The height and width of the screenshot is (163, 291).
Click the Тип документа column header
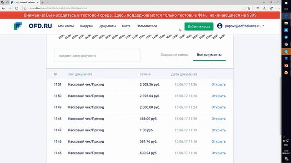tap(80, 74)
